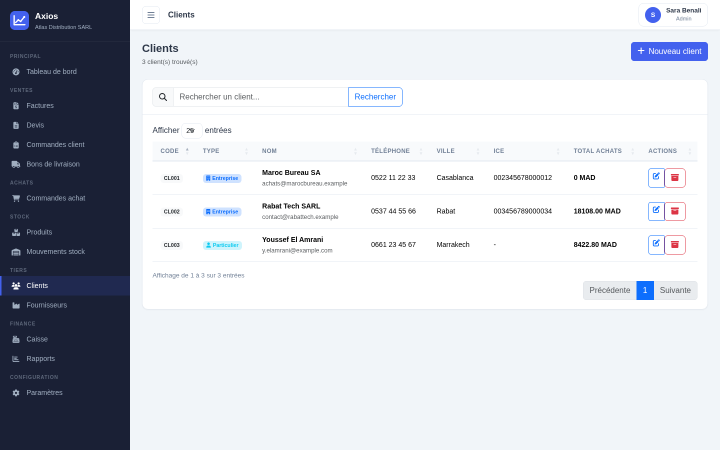This screenshot has width=720, height=450.
Task: Edit client Youssef El Amrani
Action: 656,245
